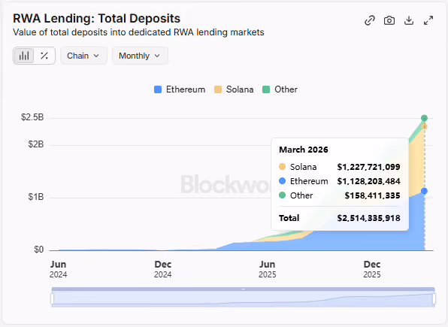This screenshot has width=448, height=327.
Task: Toggle Other series in legend
Action: tap(280, 89)
